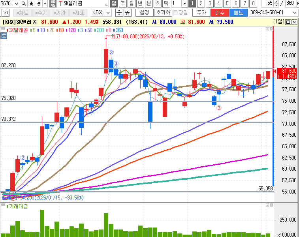The height and width of the screenshot is (237, 299).
Task: Select preset interval button 8
Action: click(253, 4)
